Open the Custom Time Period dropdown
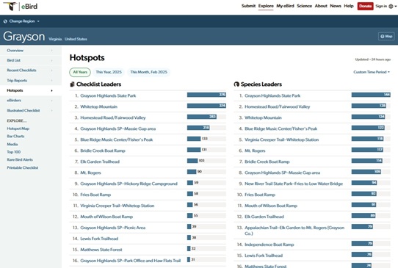The width and height of the screenshot is (398, 268). [x=372, y=72]
